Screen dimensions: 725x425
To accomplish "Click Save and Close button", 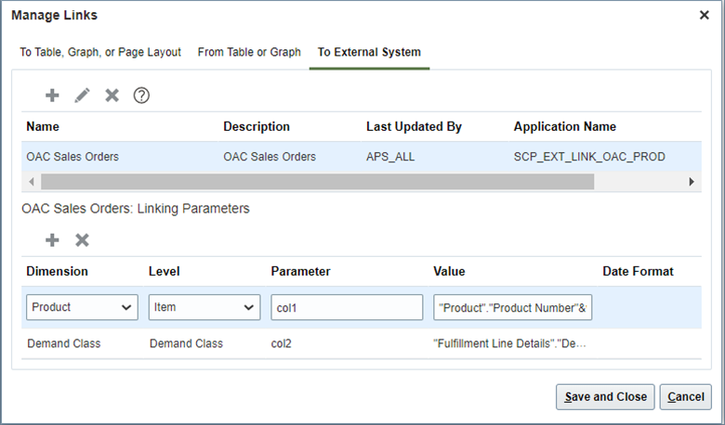I will click(x=605, y=396).
